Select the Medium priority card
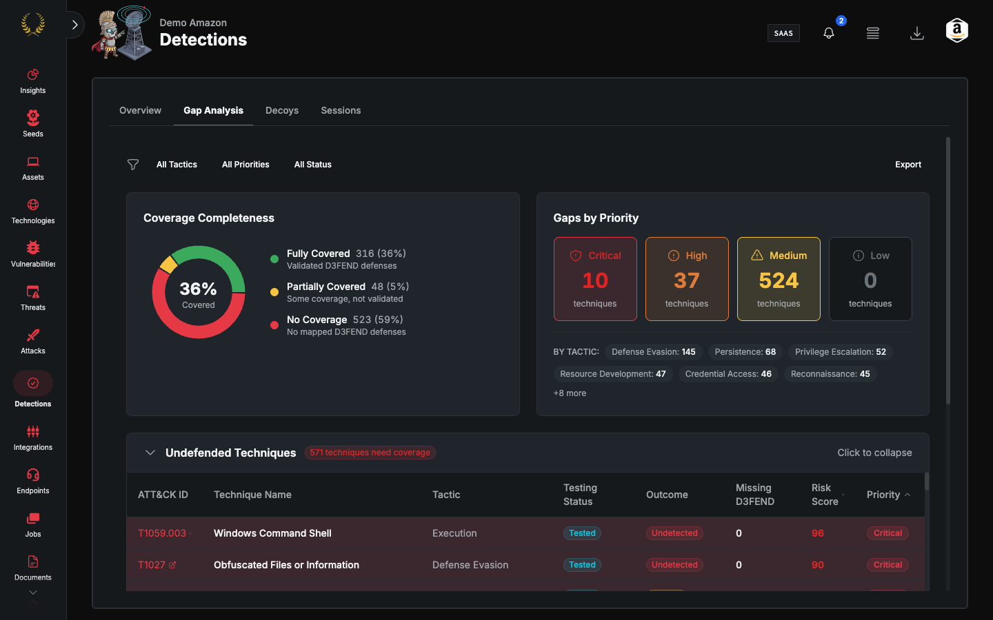Screen dimensions: 993x620 click(779, 279)
